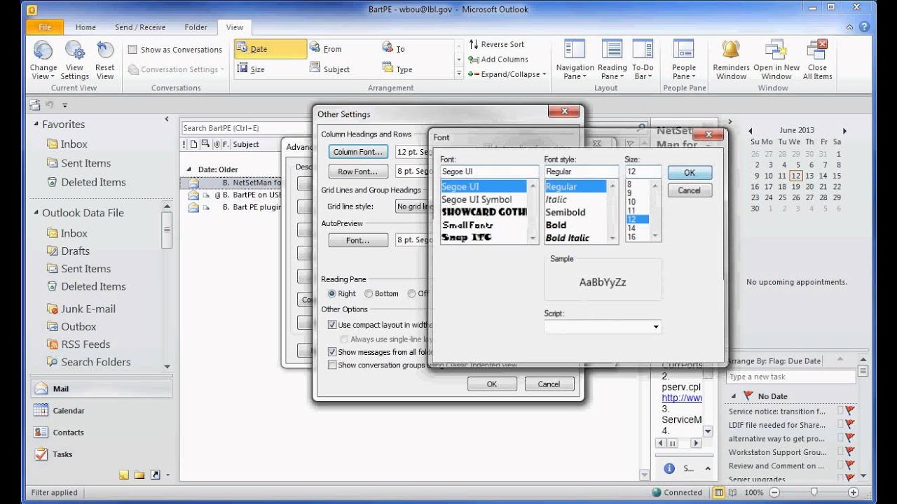Open View Settings from the ribbon

coord(74,59)
